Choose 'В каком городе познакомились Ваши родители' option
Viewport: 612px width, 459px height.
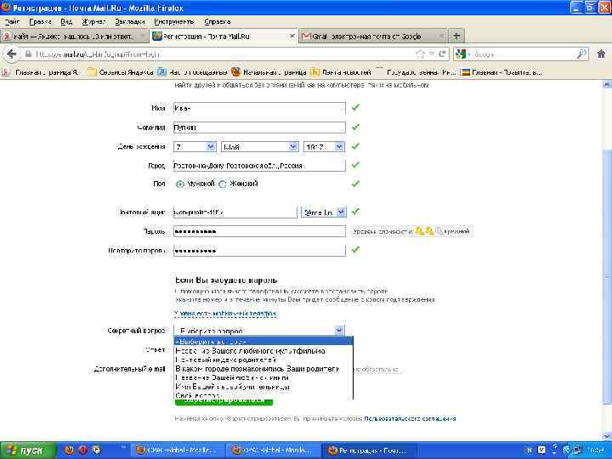pos(263,369)
